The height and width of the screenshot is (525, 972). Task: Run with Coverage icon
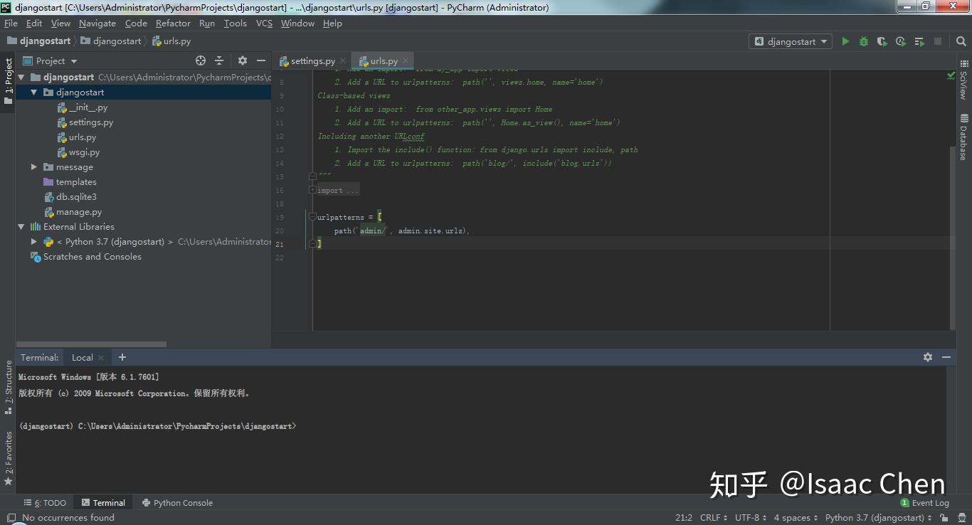coord(882,41)
